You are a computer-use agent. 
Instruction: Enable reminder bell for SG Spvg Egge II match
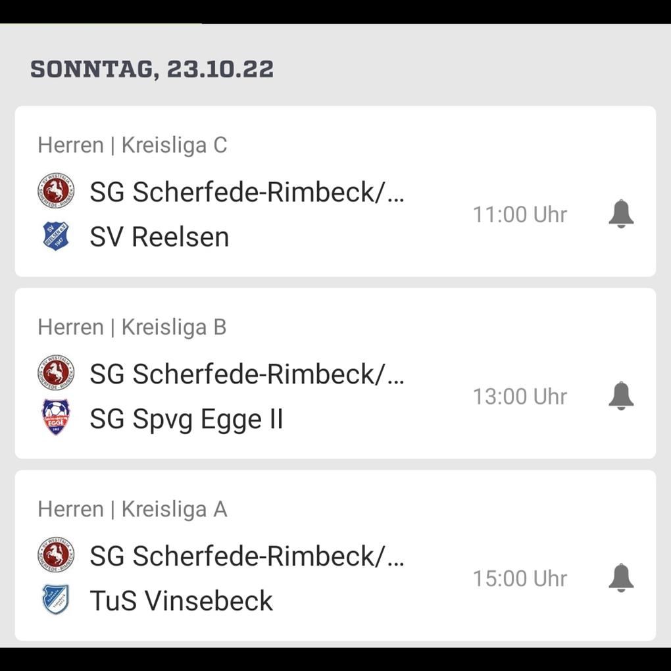point(620,396)
